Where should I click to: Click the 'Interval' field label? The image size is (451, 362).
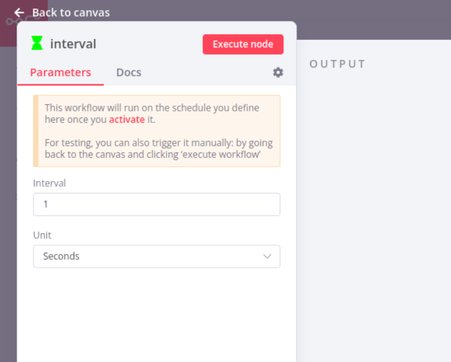click(x=49, y=183)
